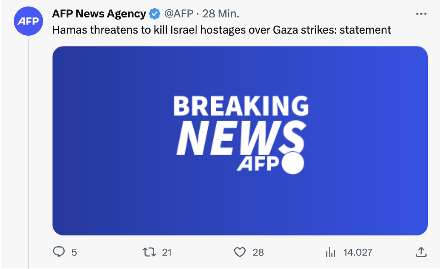Open the AFP News Agency display name
The image size is (440, 269).
click(x=99, y=14)
